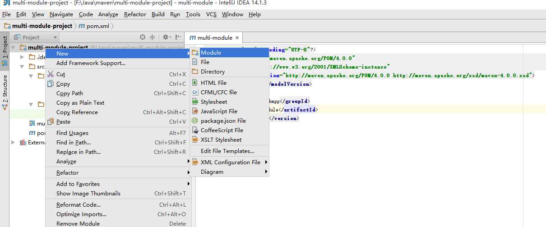Open the Run menu
Image resolution: width=546 pixels, height=227 pixels.
175,14
